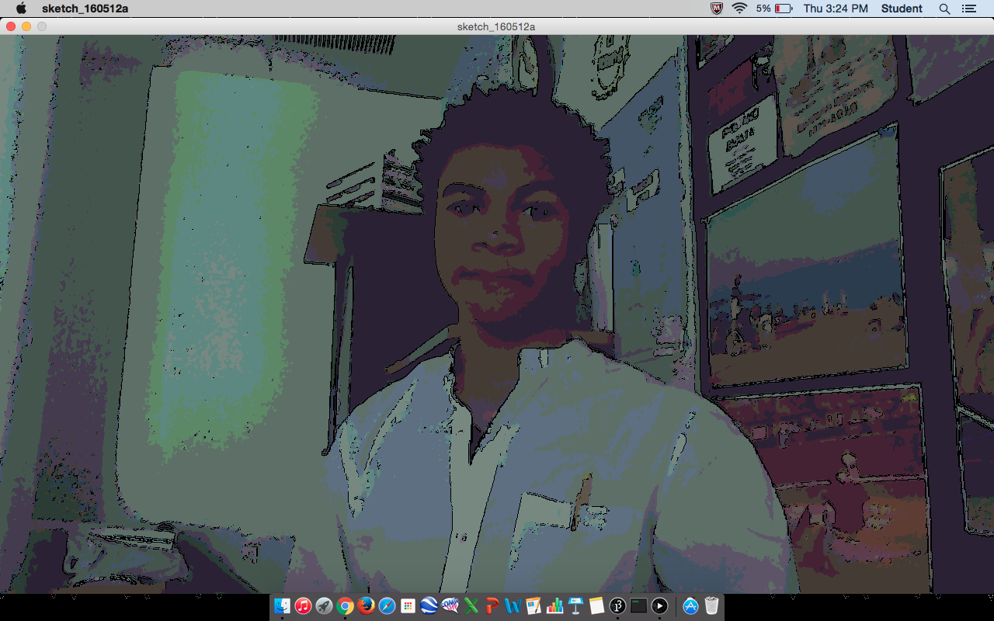Open the Apple menu
Screen dimensions: 994x621
coord(21,9)
